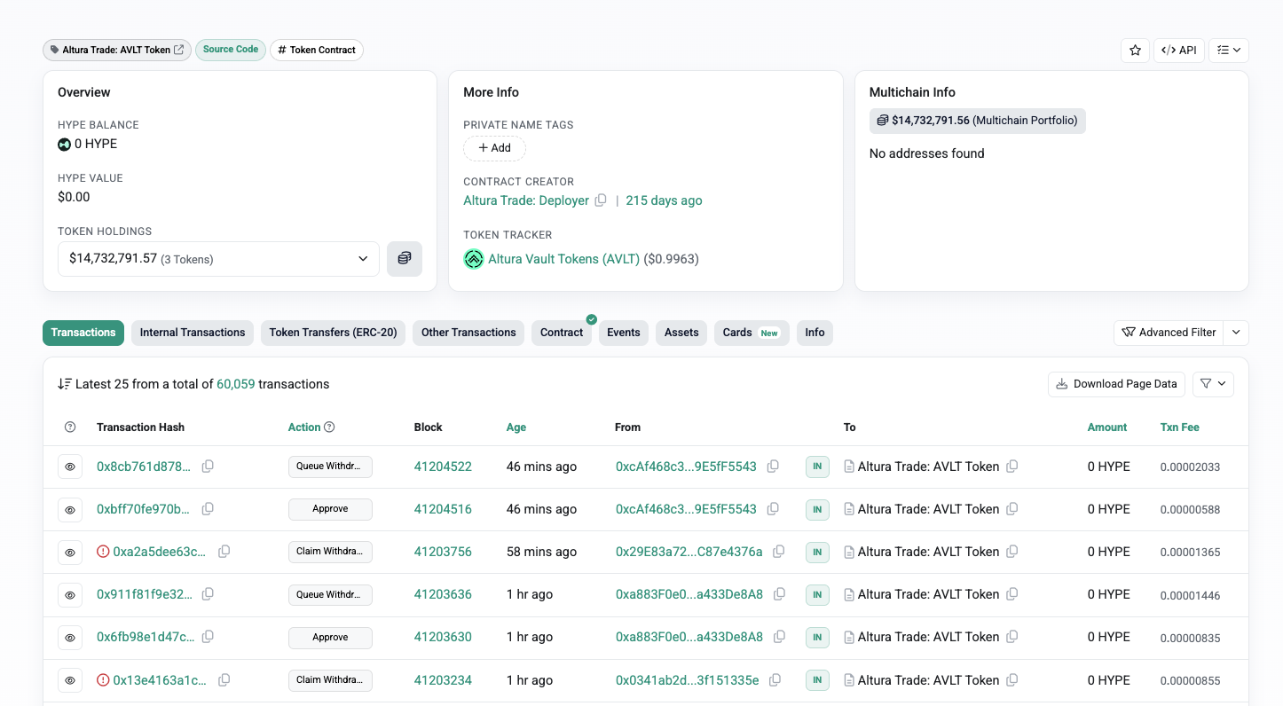
Task: Copy the To address in the block 41203630 row
Action: point(1012,637)
